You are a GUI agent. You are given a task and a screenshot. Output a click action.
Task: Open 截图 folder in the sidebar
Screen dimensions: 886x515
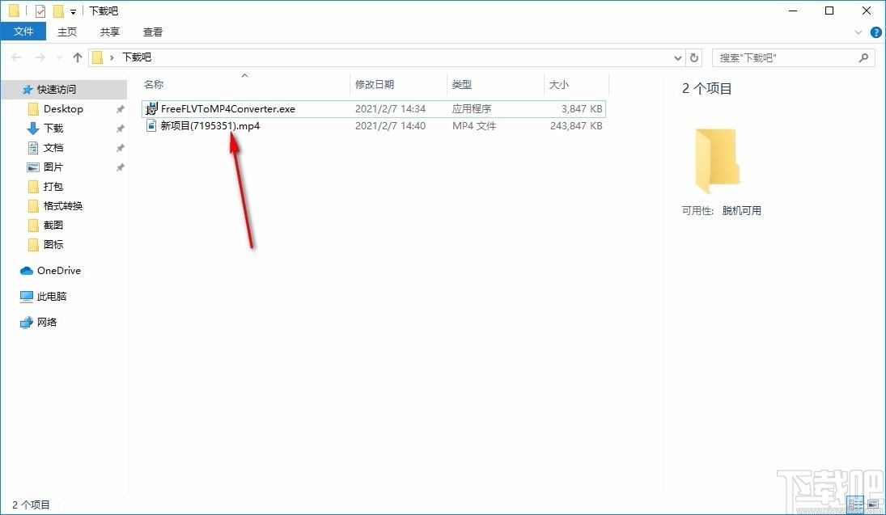[x=53, y=225]
